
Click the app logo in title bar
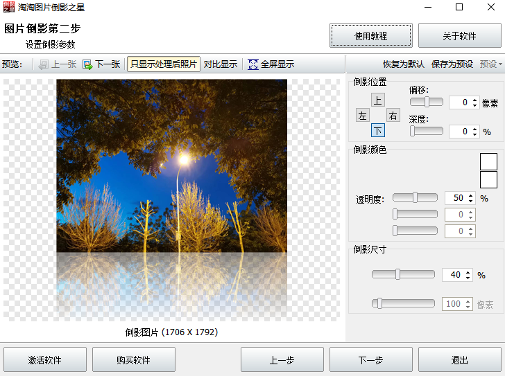[9, 7]
